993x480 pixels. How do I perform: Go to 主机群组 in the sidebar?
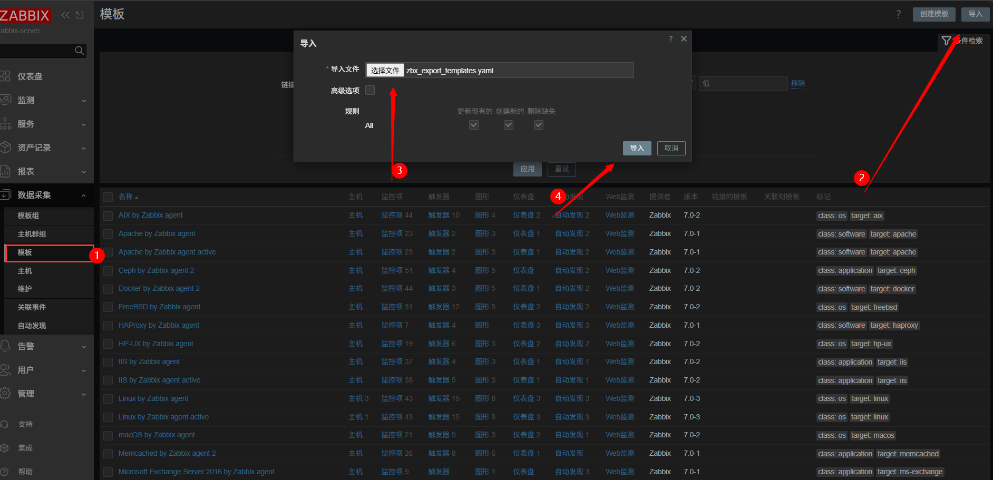pos(32,234)
